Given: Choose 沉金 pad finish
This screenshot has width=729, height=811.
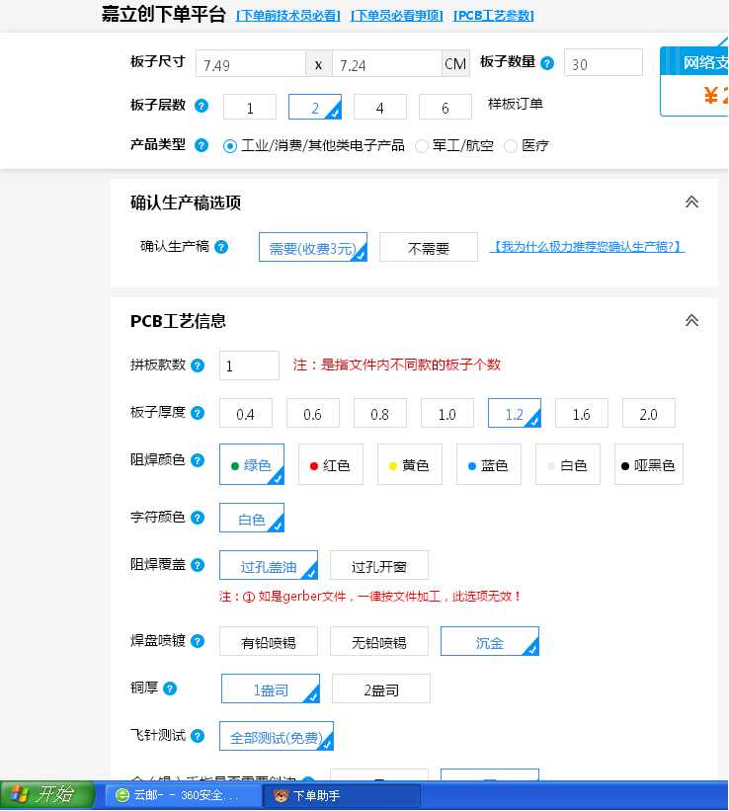Looking at the screenshot, I should click(x=490, y=641).
